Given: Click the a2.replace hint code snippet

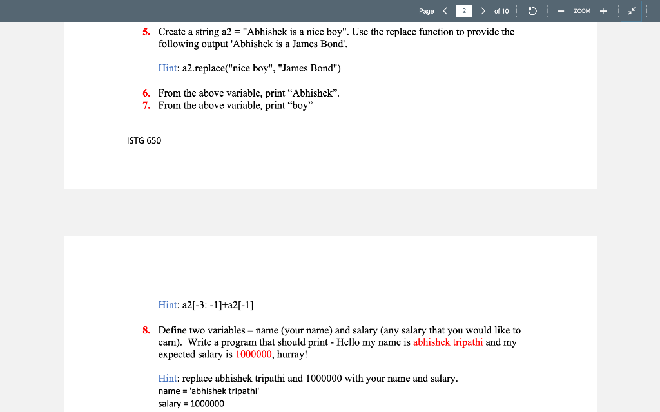Looking at the screenshot, I should 260,68.
